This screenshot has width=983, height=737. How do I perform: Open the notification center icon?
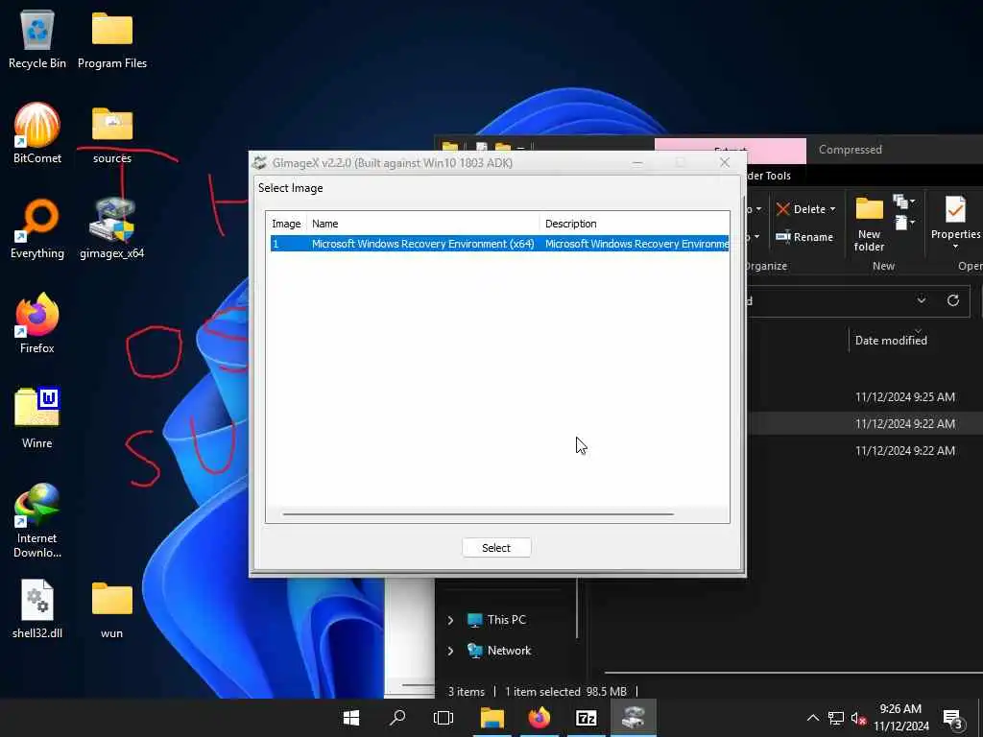(953, 720)
